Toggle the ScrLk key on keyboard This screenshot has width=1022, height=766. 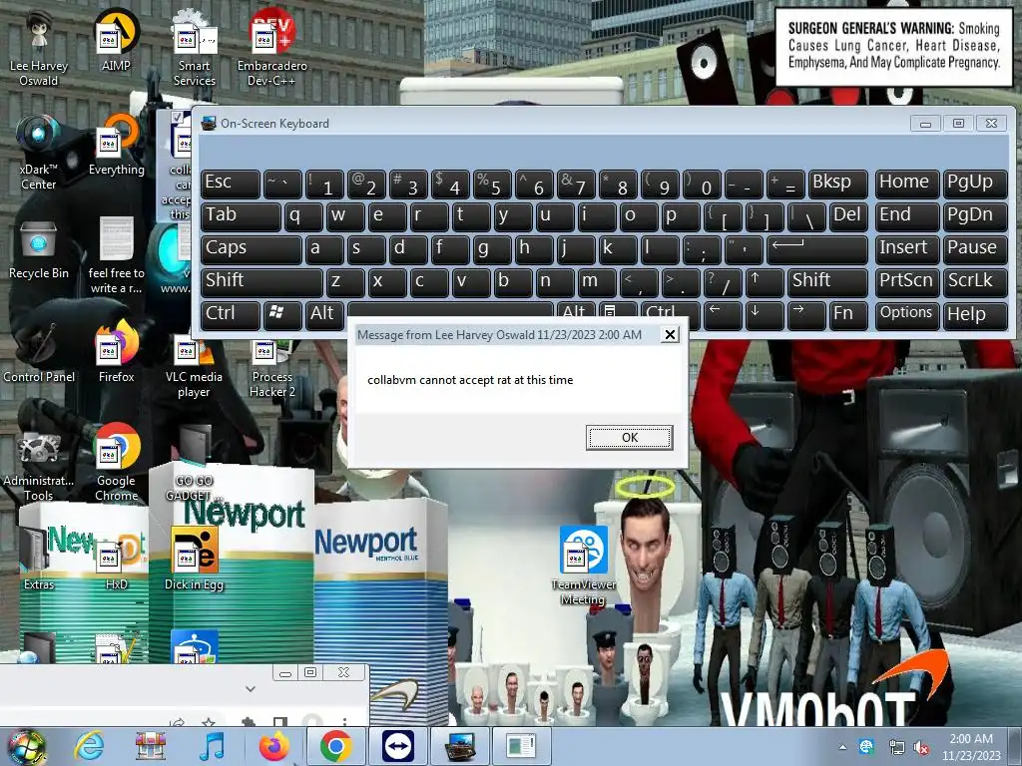click(x=975, y=281)
